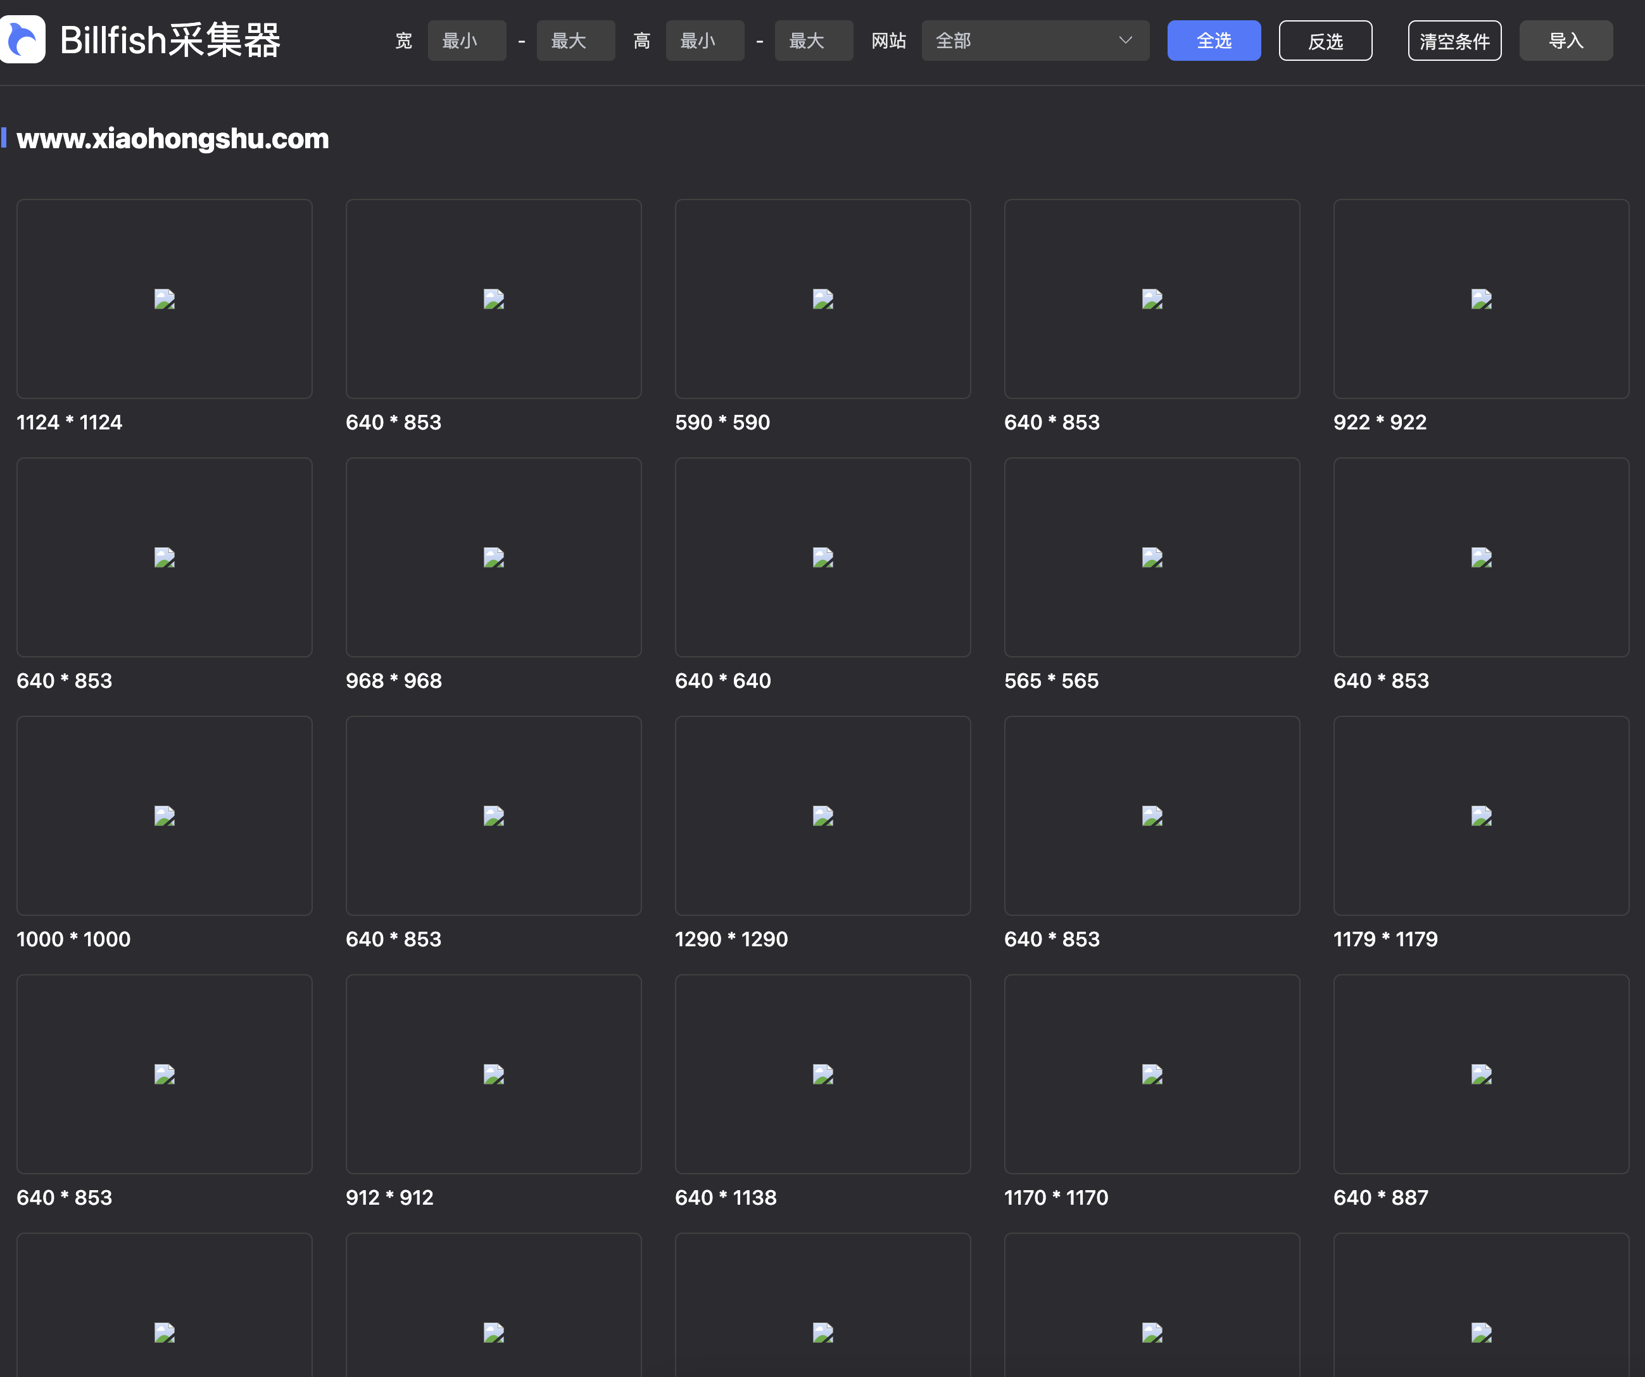The height and width of the screenshot is (1377, 1645).
Task: Click the Billfish采集器 title text
Action: 170,40
